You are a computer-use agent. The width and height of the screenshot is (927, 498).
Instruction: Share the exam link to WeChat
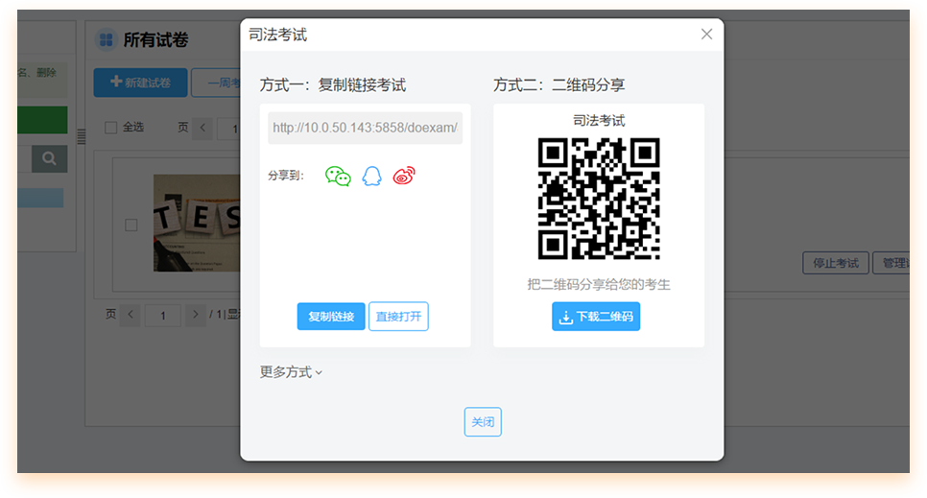pos(338,177)
